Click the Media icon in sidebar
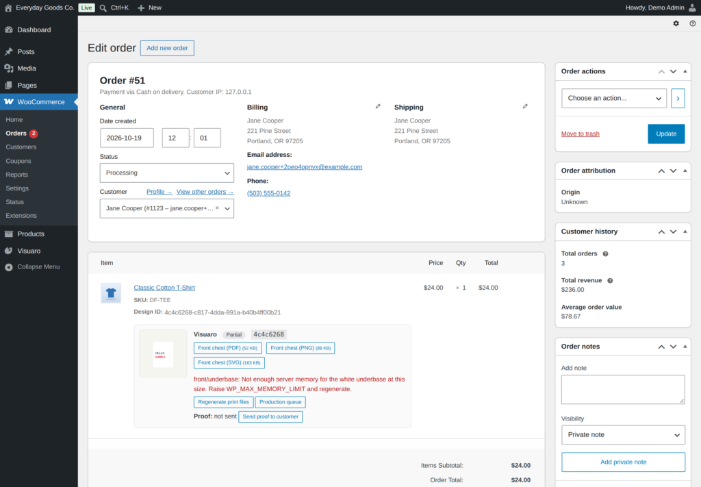 (8, 68)
